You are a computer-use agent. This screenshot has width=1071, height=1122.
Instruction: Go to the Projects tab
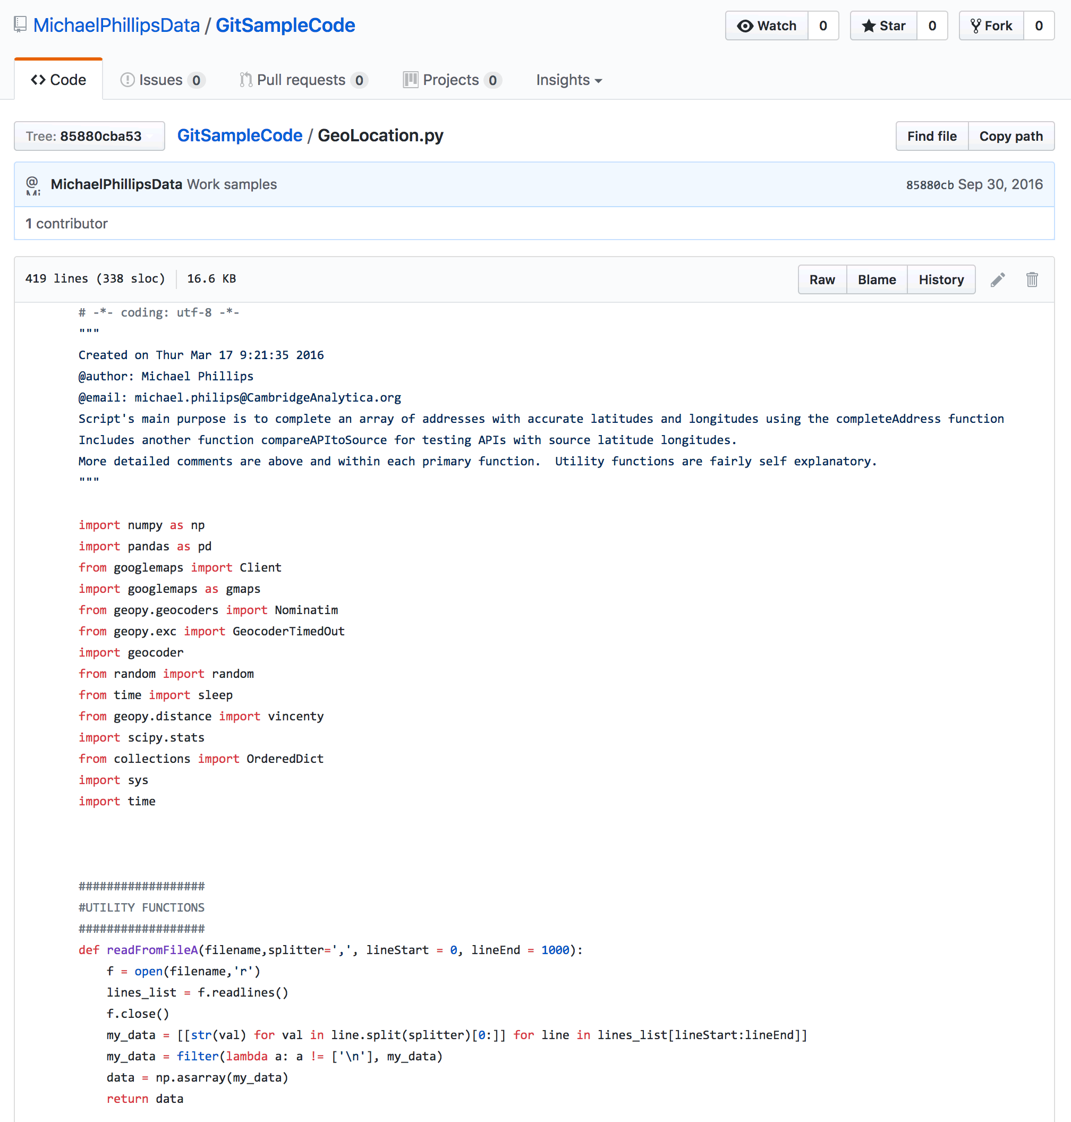tap(452, 80)
